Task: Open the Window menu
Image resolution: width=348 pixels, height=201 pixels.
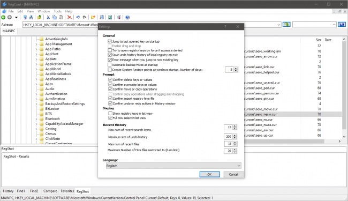Action: [x=43, y=11]
